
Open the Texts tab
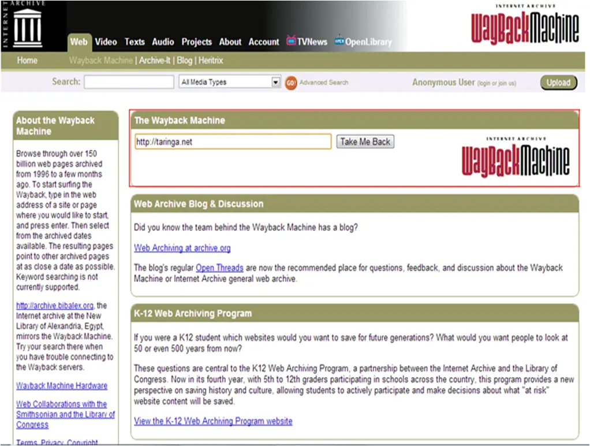(x=135, y=42)
